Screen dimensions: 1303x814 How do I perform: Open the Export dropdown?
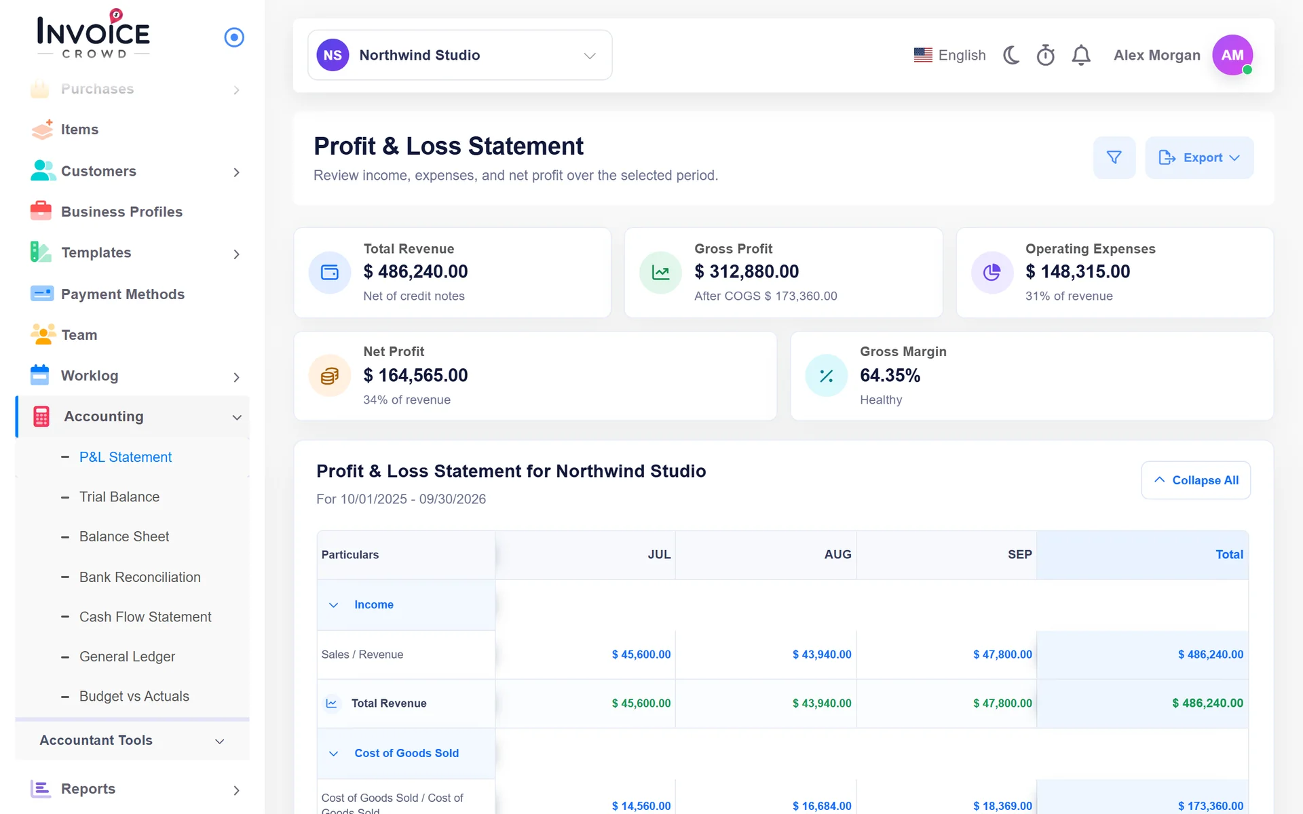point(1199,157)
